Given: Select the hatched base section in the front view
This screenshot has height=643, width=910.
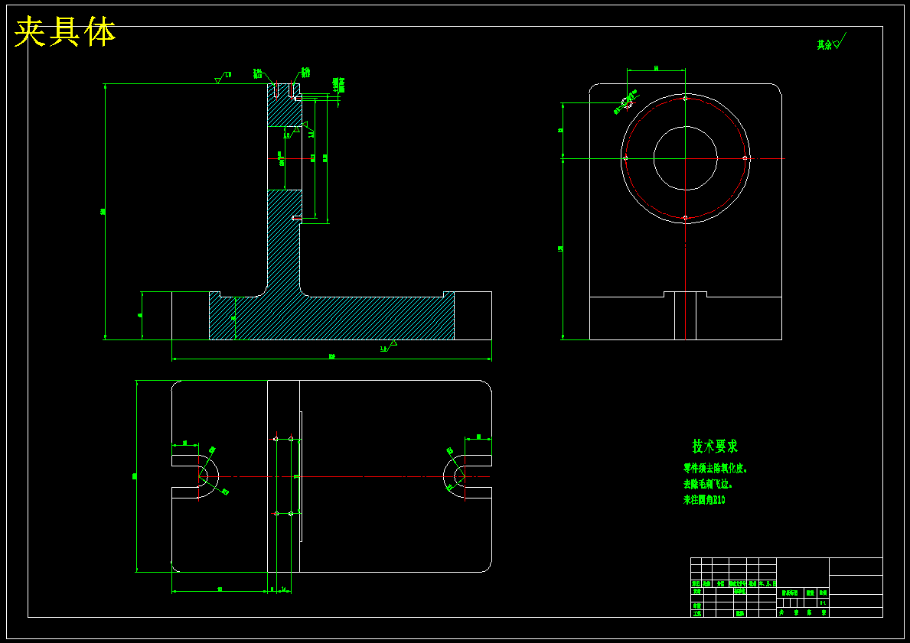Looking at the screenshot, I should click(331, 318).
